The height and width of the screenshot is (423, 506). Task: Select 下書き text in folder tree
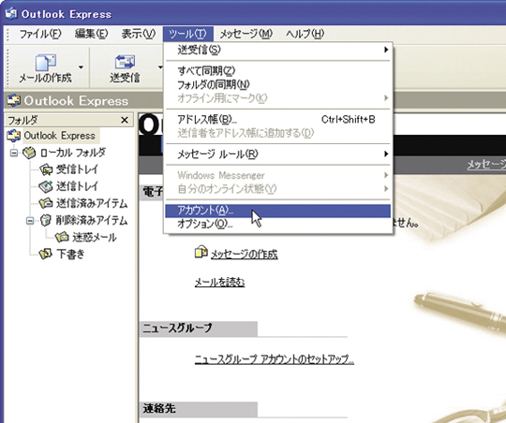tap(70, 254)
